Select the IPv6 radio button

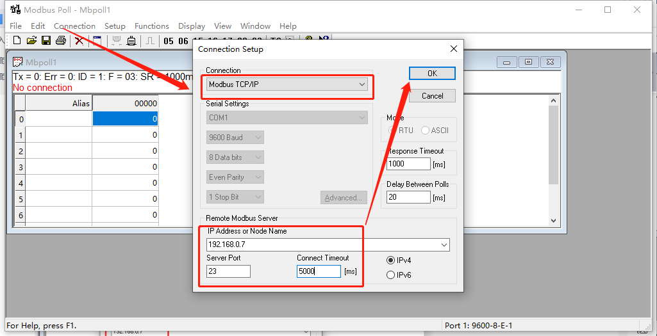[x=390, y=275]
